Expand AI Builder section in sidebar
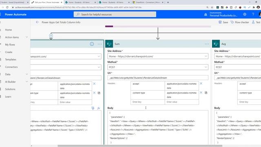 click(x=27, y=82)
